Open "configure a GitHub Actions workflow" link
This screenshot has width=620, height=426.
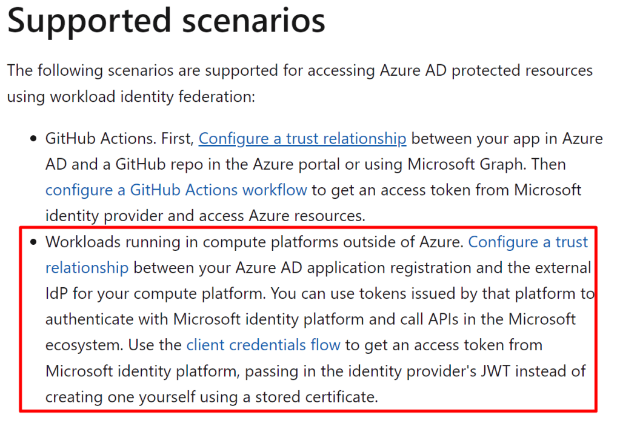[x=176, y=190]
